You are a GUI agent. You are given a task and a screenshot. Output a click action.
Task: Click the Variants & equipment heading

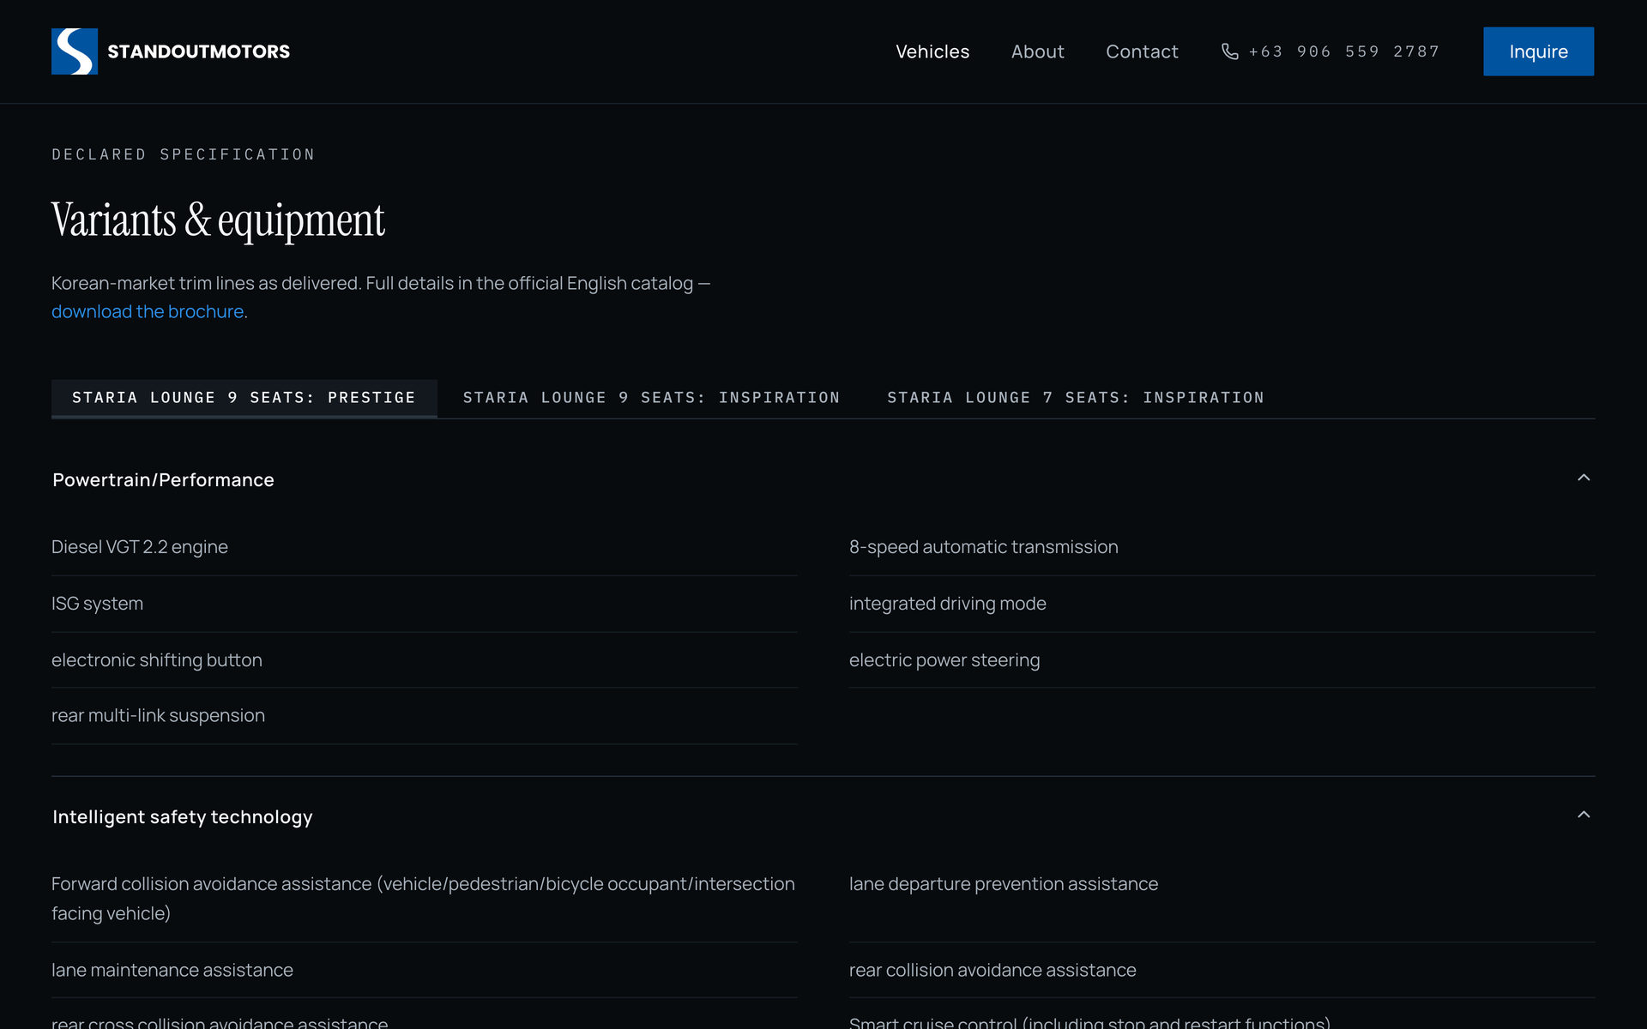(218, 220)
